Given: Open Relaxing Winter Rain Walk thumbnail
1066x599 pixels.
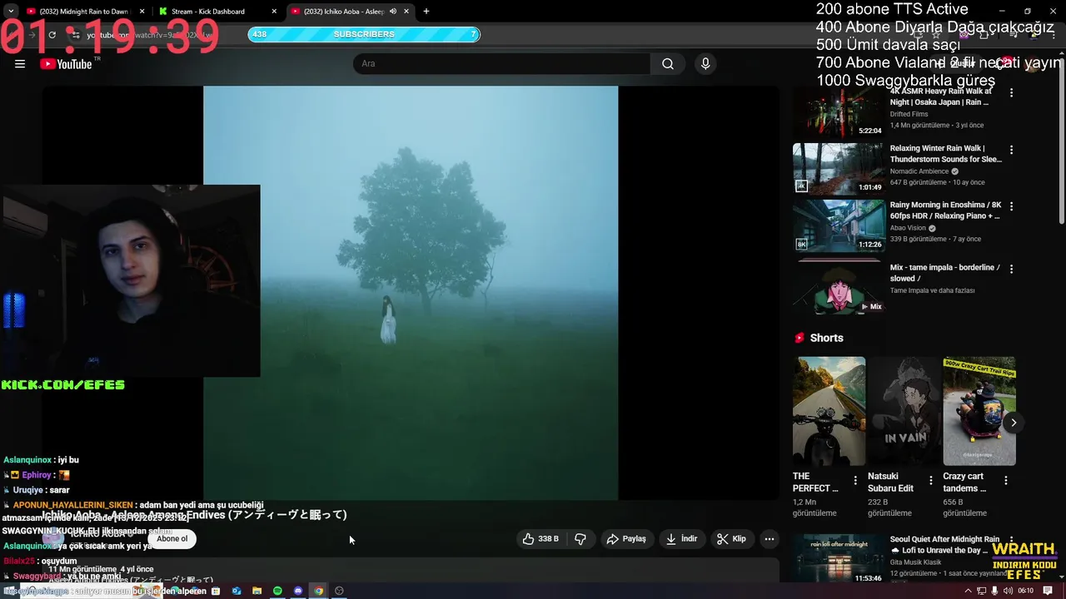Looking at the screenshot, I should tap(838, 169).
